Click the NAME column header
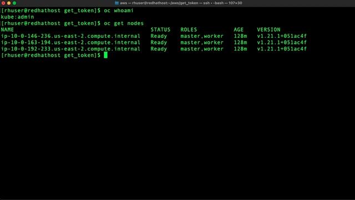This screenshot has height=200, width=355. 7,29
